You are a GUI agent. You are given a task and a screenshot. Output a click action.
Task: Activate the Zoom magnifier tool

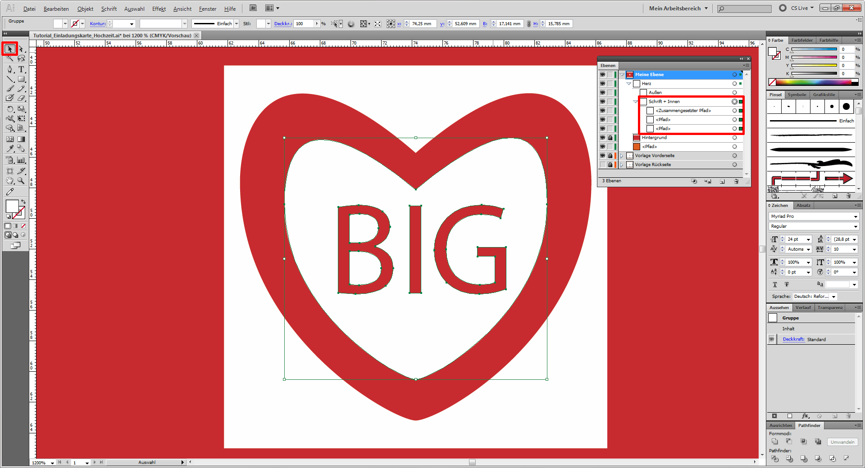(21, 181)
